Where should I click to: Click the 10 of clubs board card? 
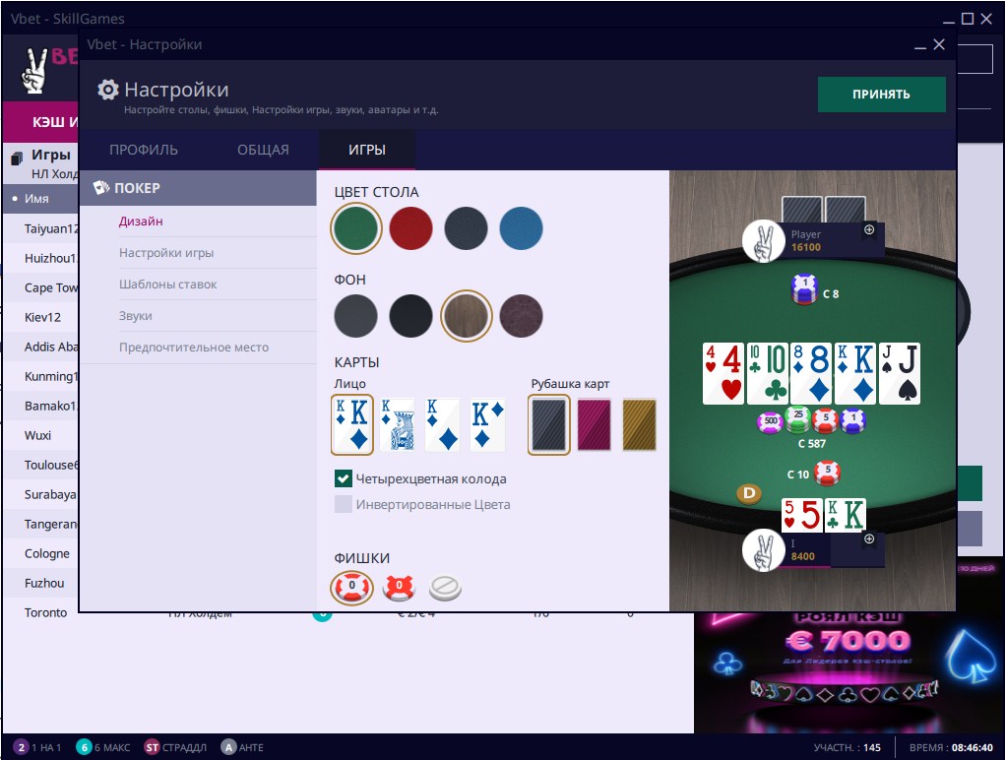pyautogui.click(x=768, y=373)
